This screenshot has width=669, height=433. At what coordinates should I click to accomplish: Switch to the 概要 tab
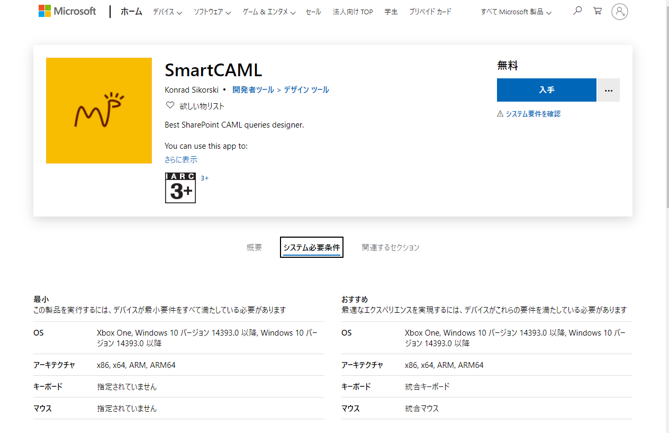click(x=254, y=247)
